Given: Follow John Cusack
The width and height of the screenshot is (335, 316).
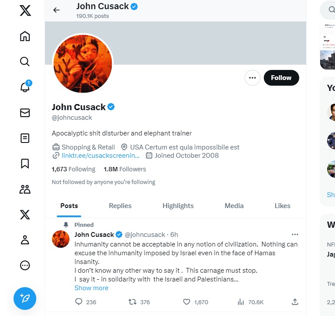Looking at the screenshot, I should pos(281,78).
